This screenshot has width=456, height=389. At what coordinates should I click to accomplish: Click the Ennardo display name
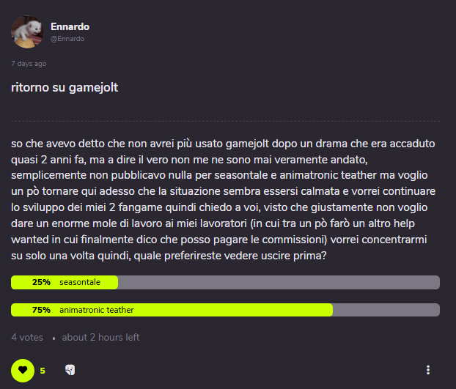[70, 26]
